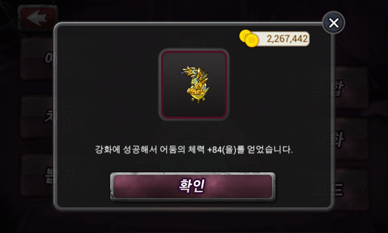Image resolution: width=388 pixels, height=233 pixels.
Task: Close the popup with the X icon
Action: 334,23
